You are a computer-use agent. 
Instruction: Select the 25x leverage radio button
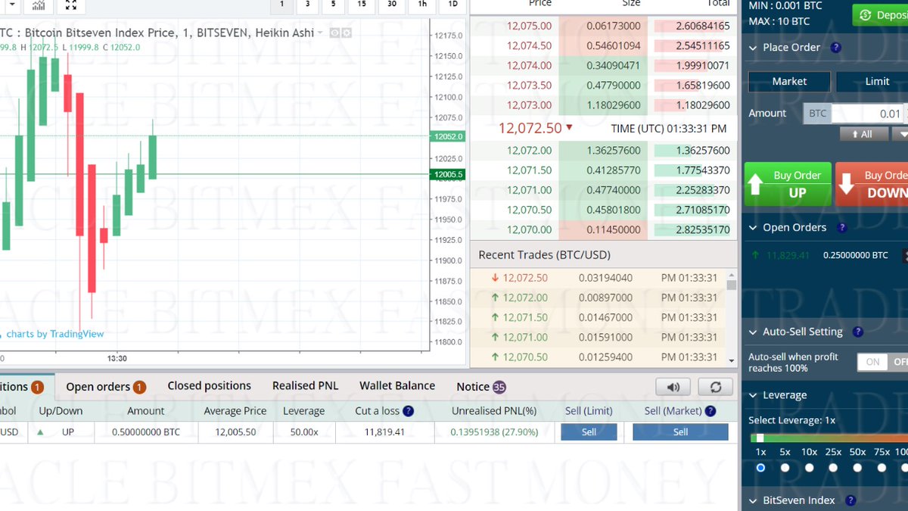pos(833,468)
